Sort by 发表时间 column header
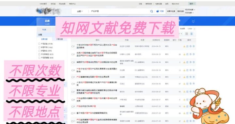Viewport: 235px width, 124px height. 156,40
